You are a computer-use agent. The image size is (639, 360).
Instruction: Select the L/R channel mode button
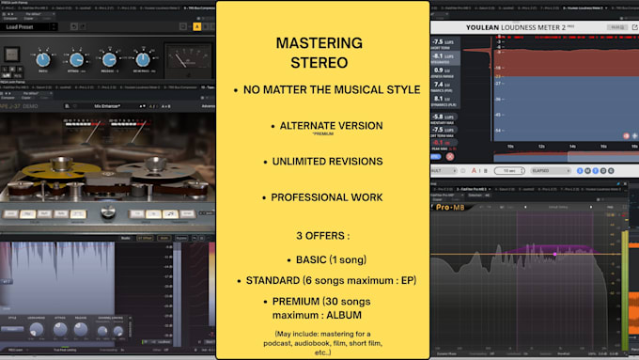pyautogui.click(x=7, y=76)
